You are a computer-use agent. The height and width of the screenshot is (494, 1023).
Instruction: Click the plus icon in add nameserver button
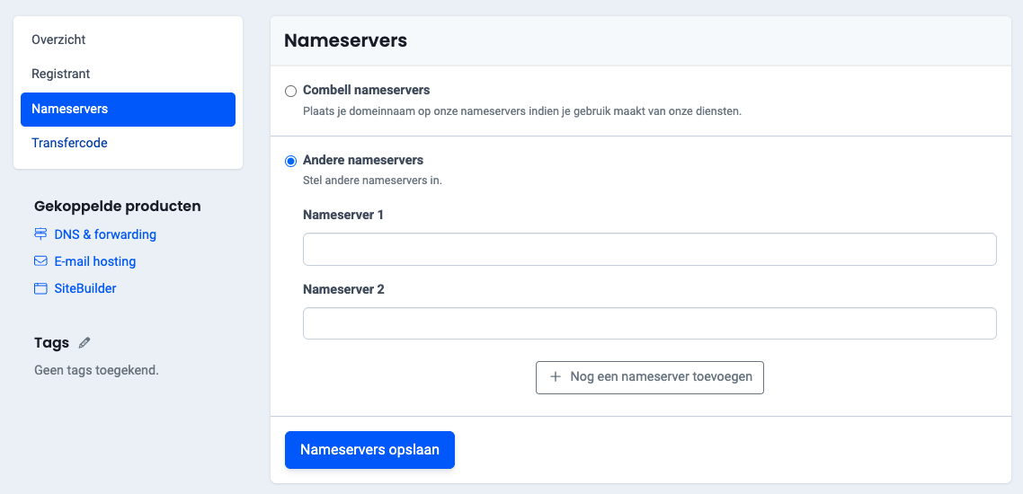(x=555, y=377)
